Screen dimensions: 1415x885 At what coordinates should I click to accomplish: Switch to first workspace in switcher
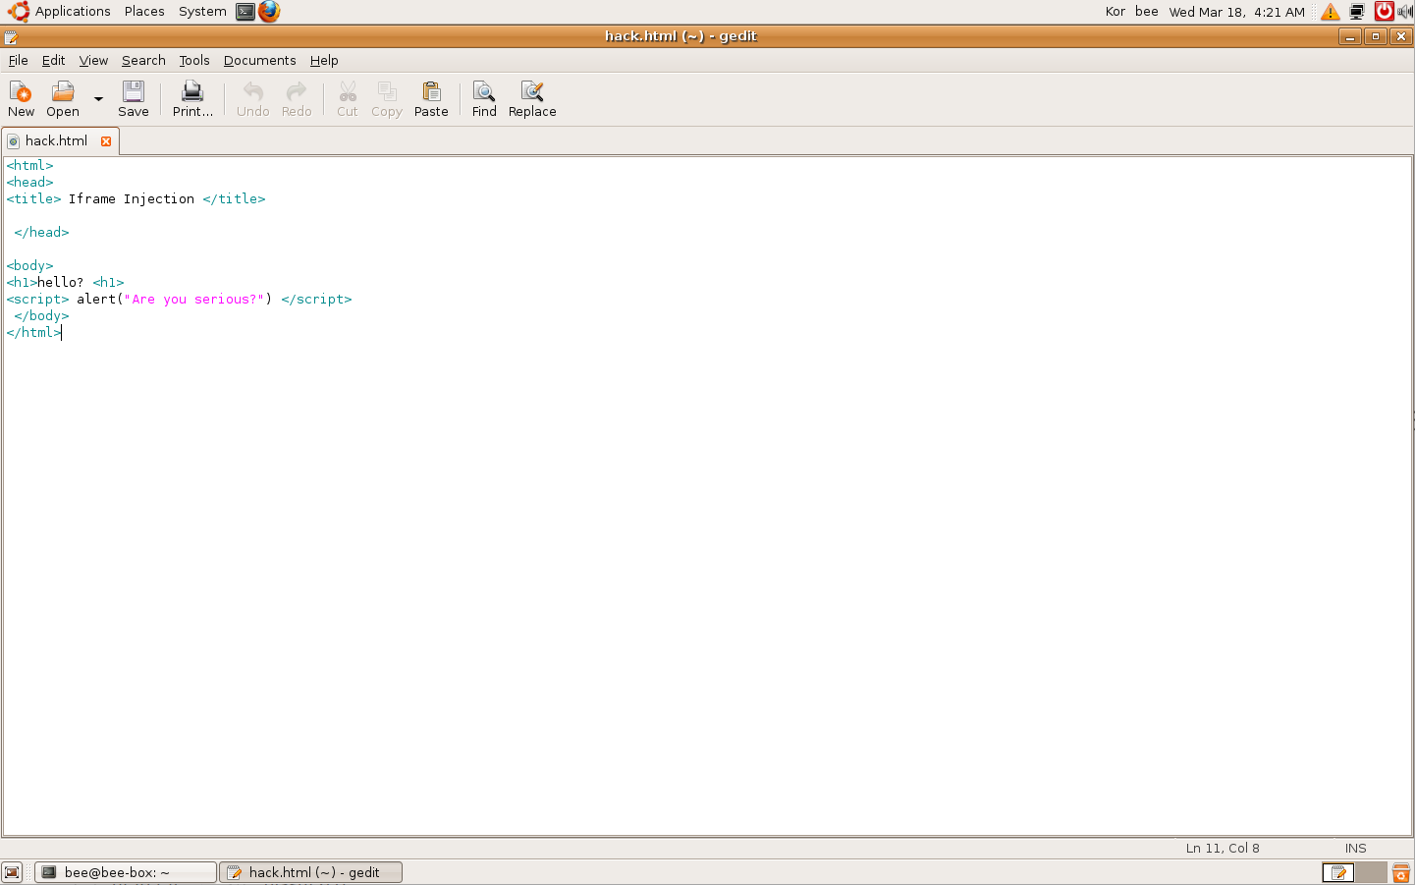click(x=1337, y=872)
